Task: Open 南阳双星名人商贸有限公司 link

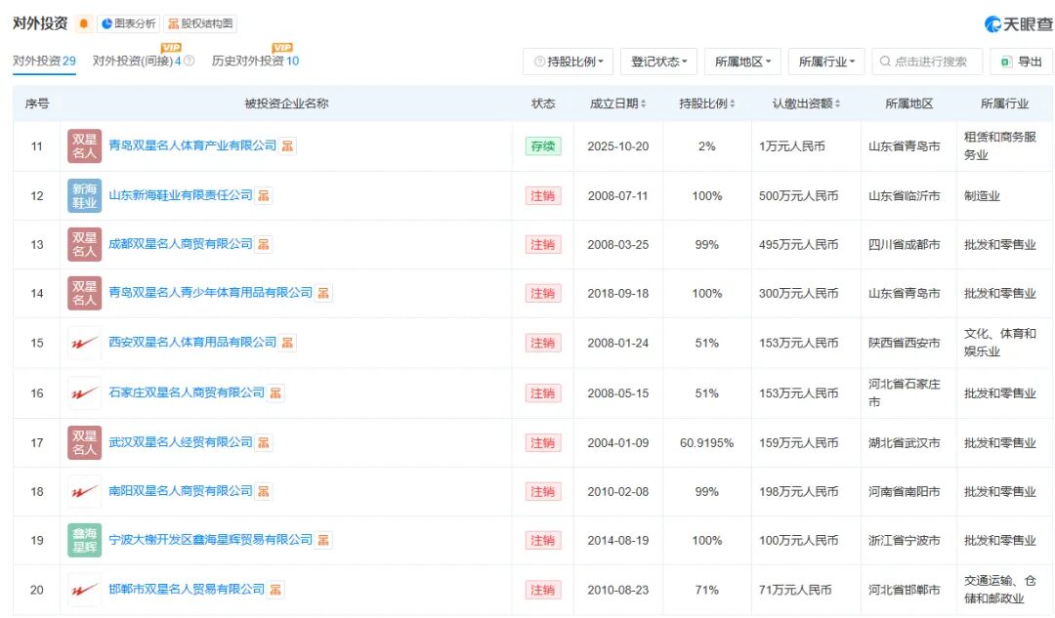Action: (x=181, y=492)
